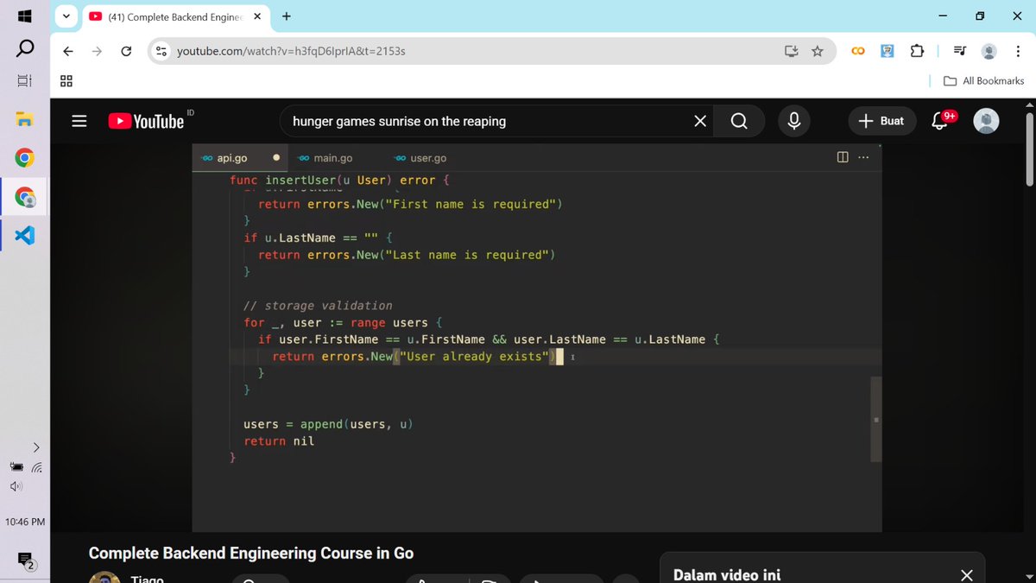Open a new browser tab with the plus
1036x583 pixels.
[x=286, y=16]
